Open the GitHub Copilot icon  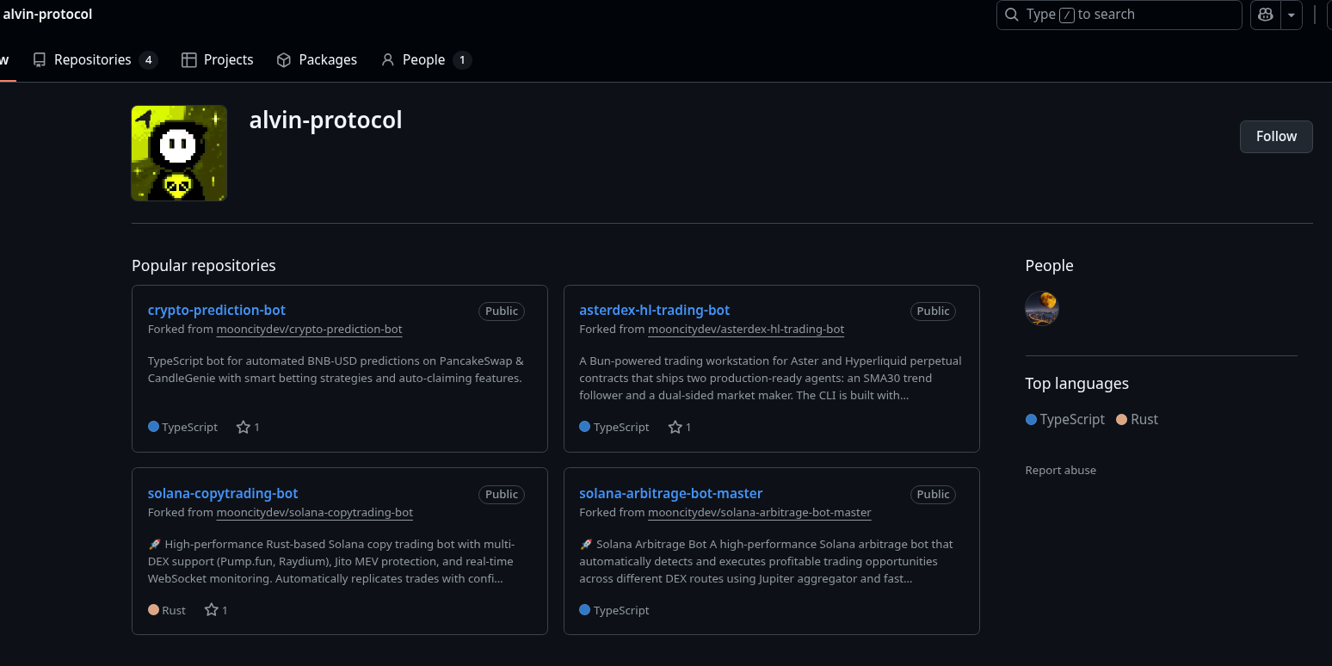click(1265, 15)
